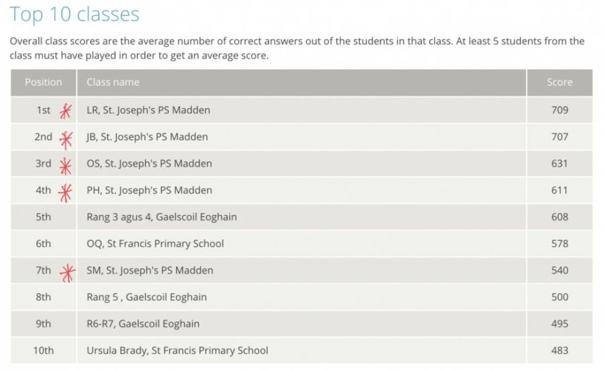Select the PH, St. Joseph's PS Madden class
The height and width of the screenshot is (370, 605).
point(149,190)
